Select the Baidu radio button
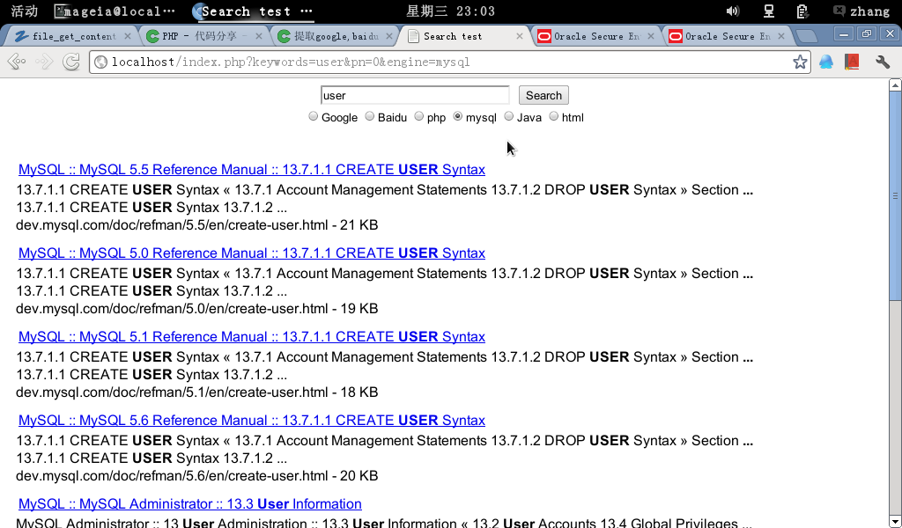 click(370, 116)
